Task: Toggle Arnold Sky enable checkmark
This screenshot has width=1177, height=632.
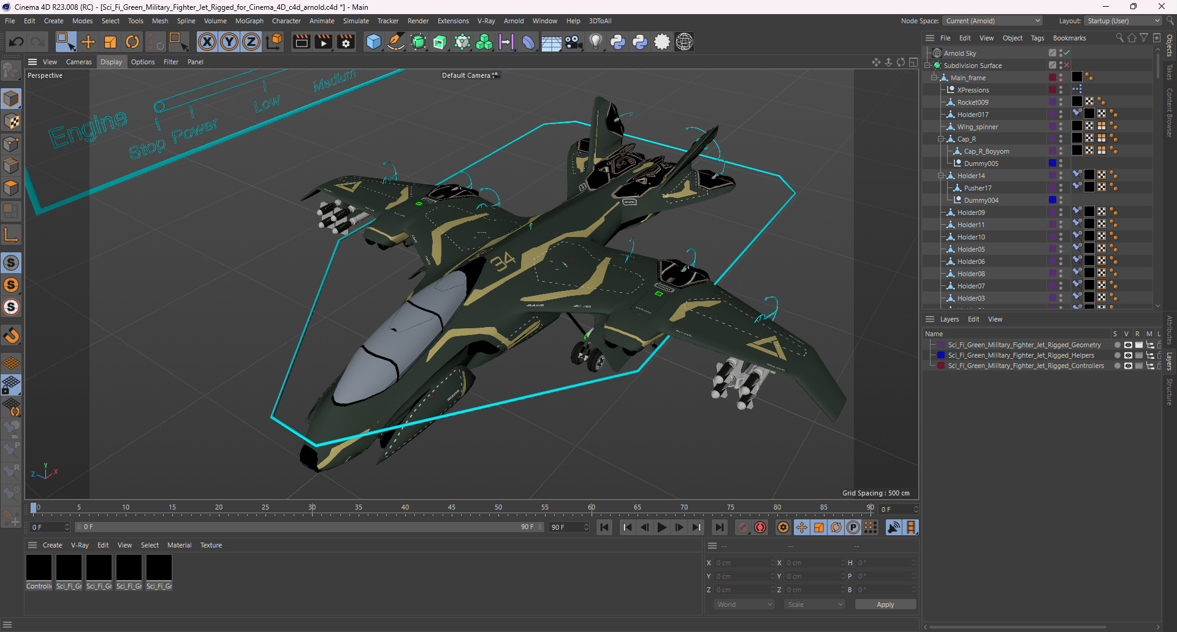Action: point(1067,53)
